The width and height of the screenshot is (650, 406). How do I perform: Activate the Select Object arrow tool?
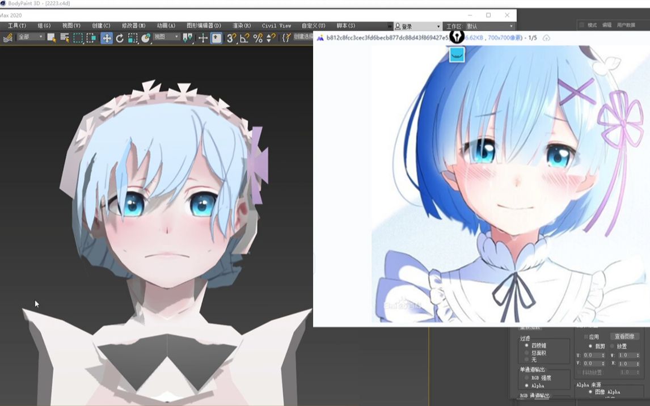[x=51, y=39]
